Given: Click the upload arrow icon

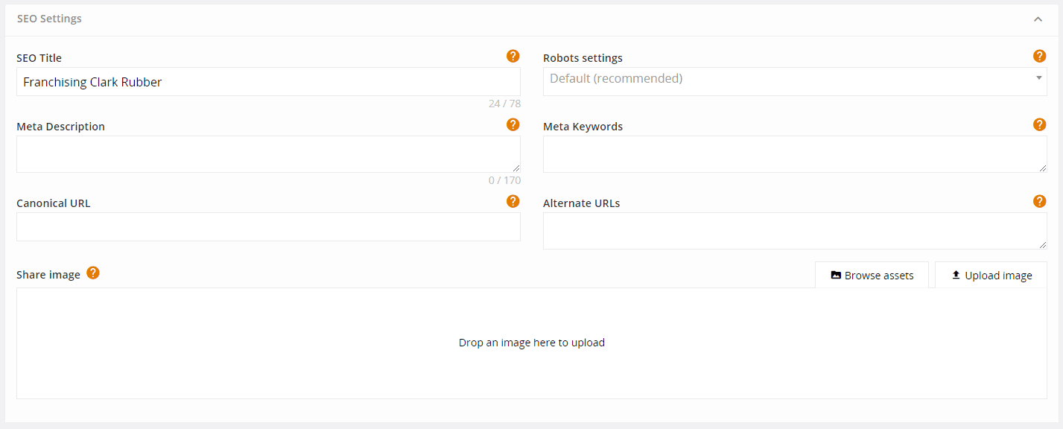Looking at the screenshot, I should [x=956, y=275].
